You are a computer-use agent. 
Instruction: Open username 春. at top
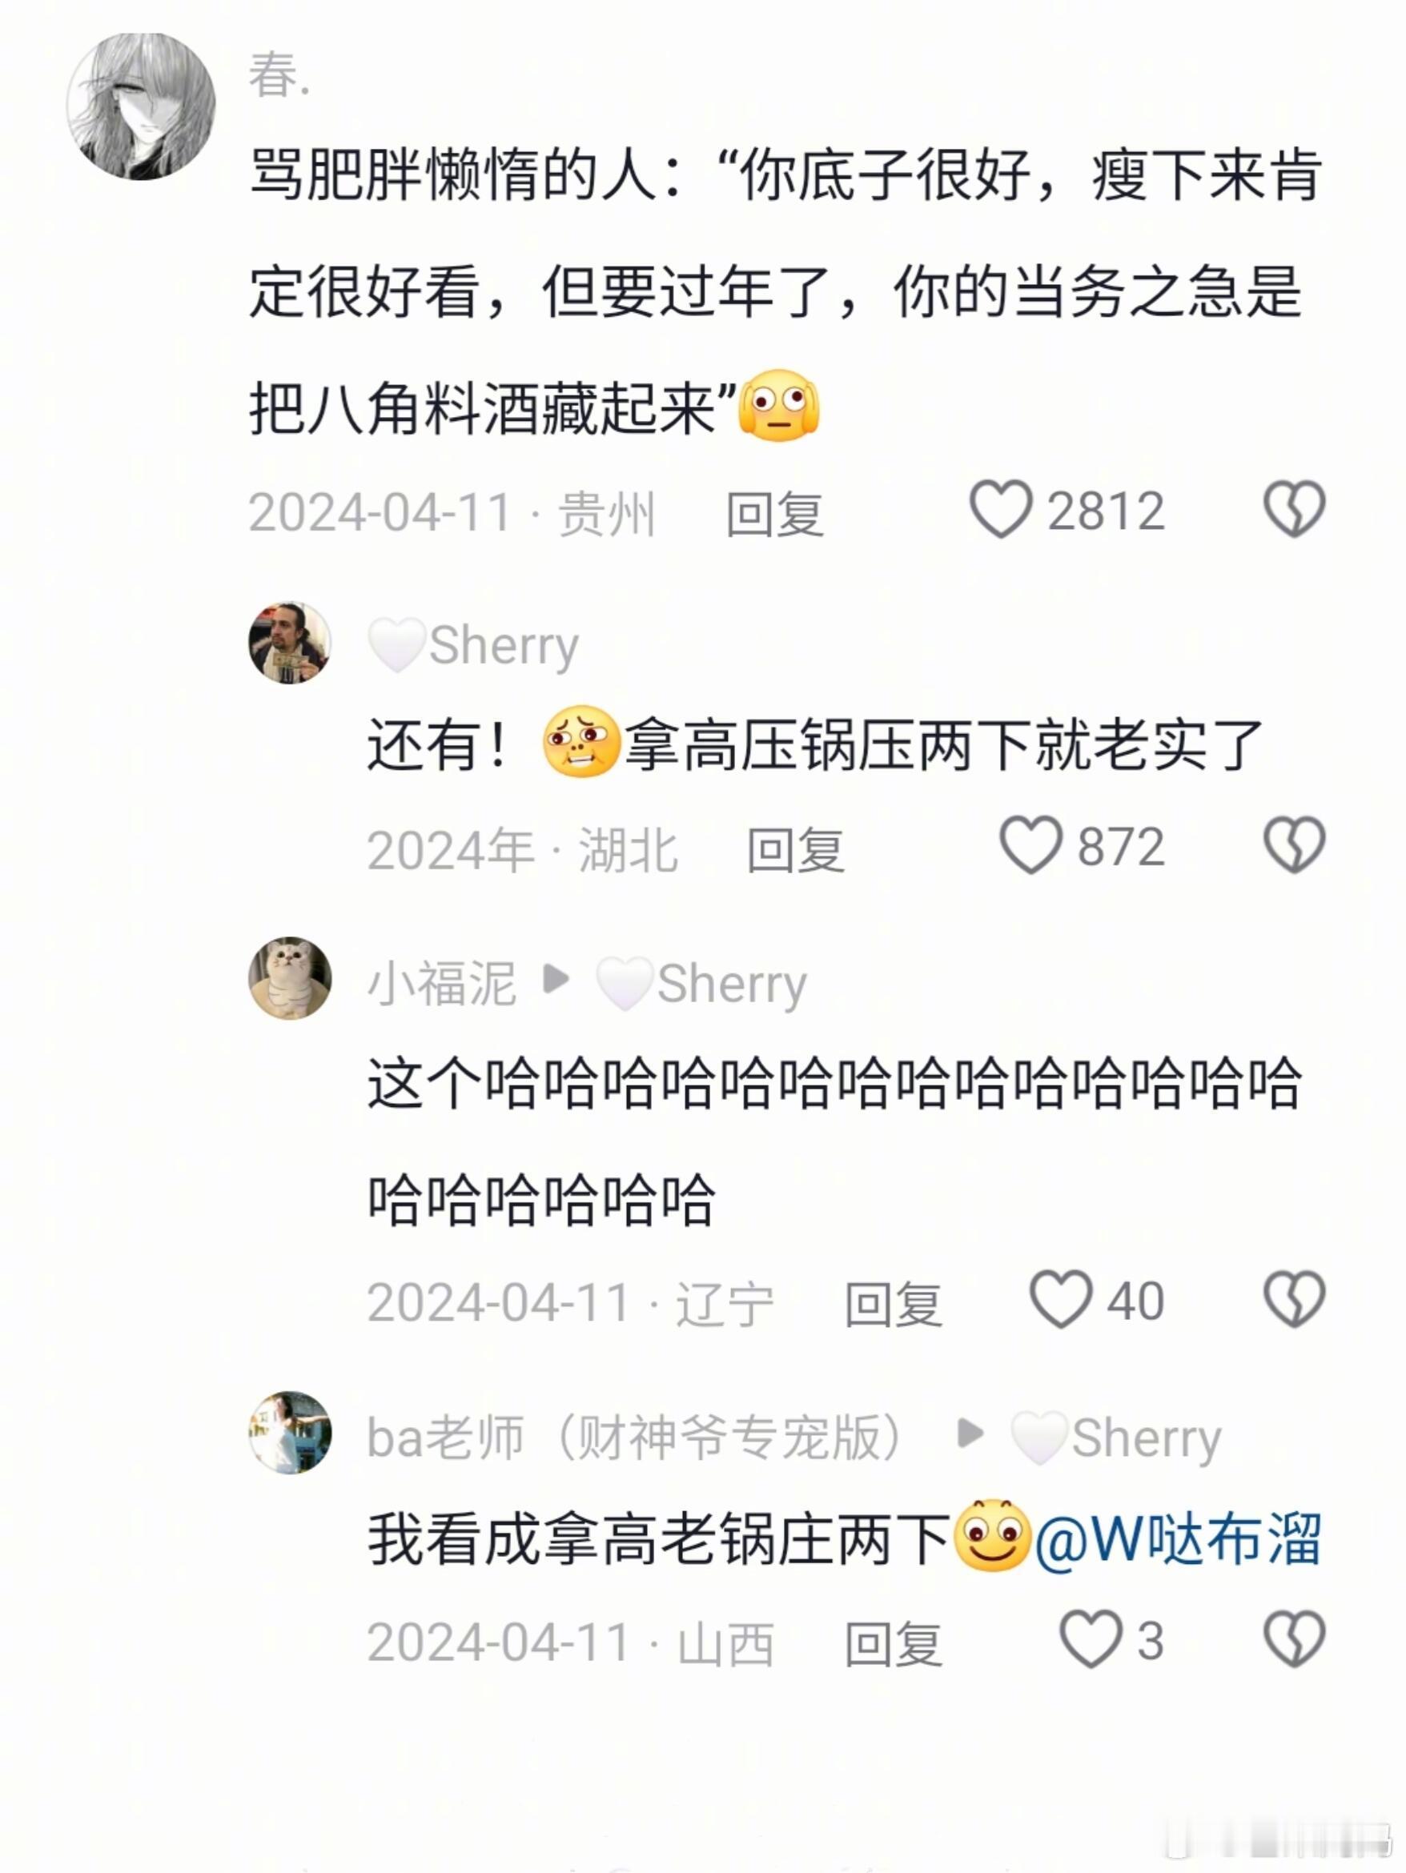pos(279,75)
